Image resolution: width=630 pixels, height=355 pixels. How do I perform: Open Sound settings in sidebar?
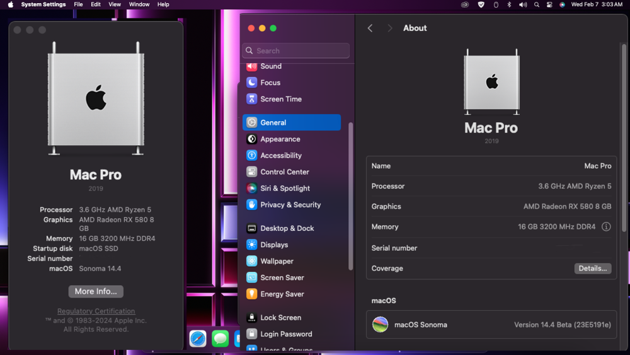click(292, 66)
